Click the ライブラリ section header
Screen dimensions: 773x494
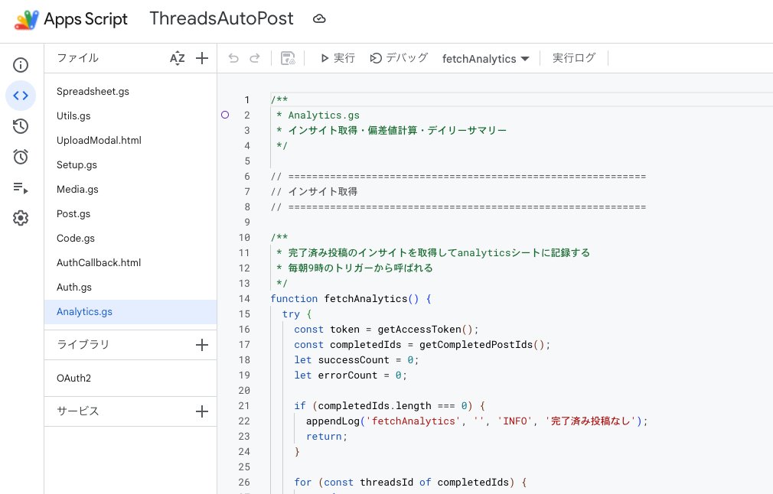click(83, 344)
